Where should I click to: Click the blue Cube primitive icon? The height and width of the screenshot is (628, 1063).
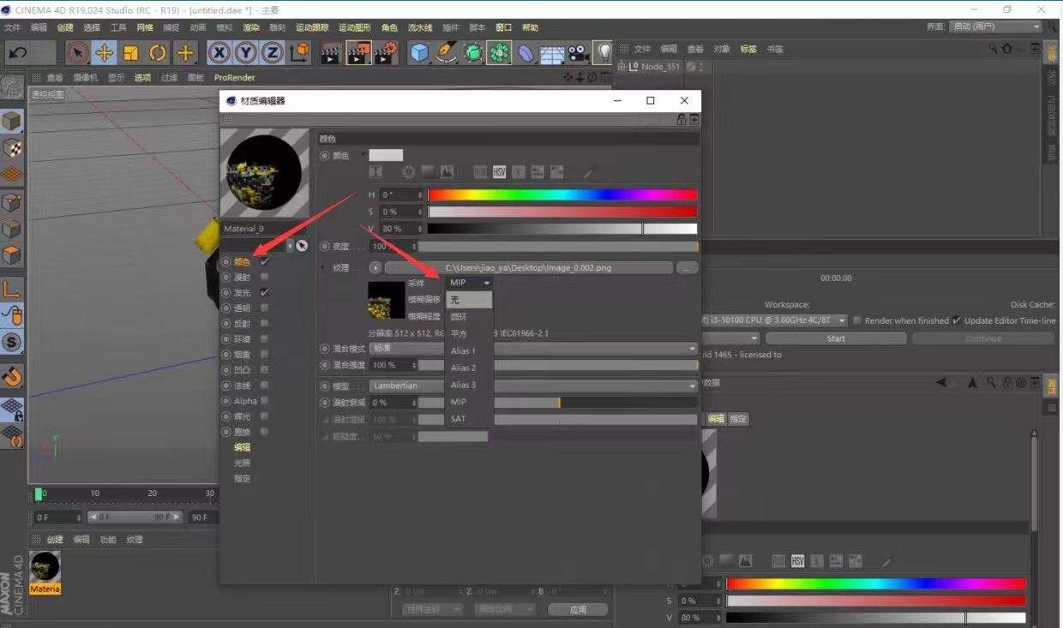click(x=419, y=53)
